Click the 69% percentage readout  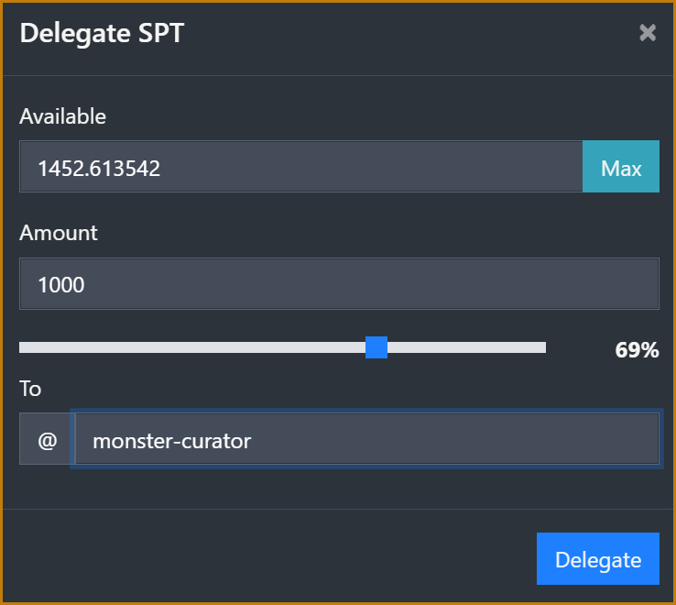[637, 350]
